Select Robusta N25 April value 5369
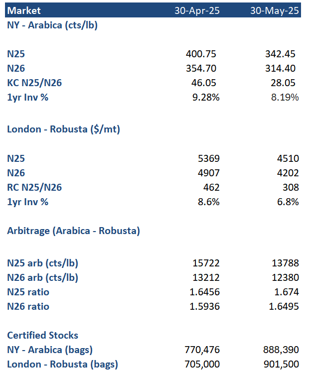The image size is (309, 371). 209,158
